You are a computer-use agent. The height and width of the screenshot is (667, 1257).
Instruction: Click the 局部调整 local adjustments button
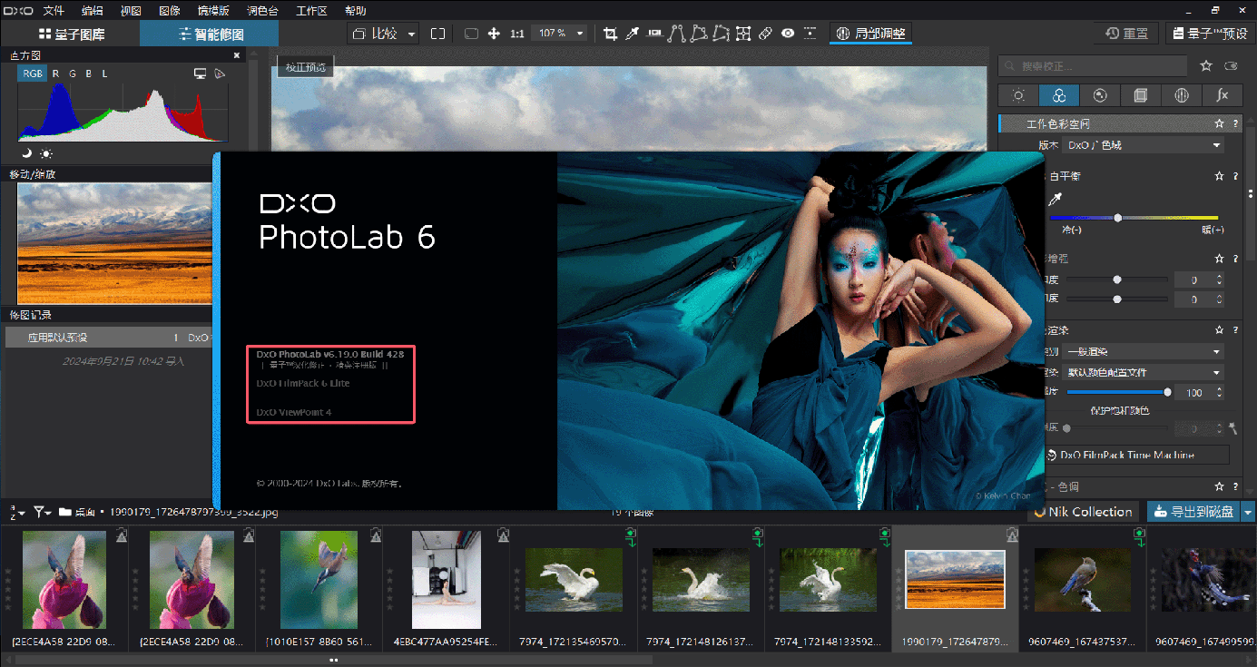click(871, 34)
